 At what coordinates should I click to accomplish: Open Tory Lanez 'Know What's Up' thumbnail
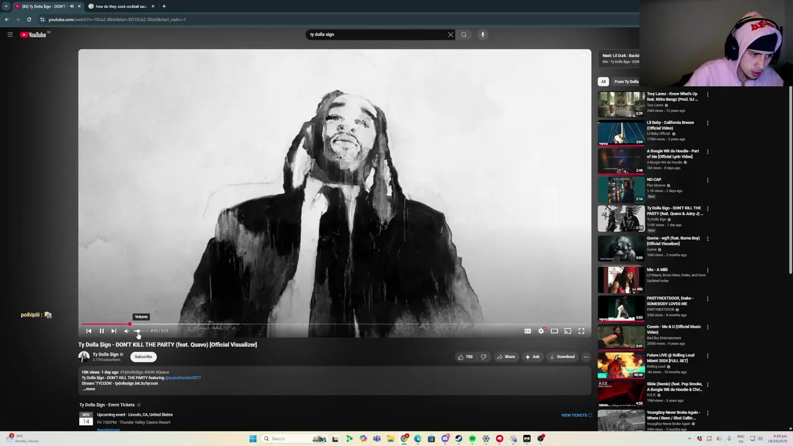pyautogui.click(x=621, y=104)
